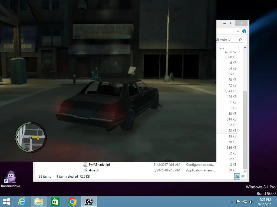
Task: Launch Google Chrome from the taskbar
Action: (x=72, y=202)
